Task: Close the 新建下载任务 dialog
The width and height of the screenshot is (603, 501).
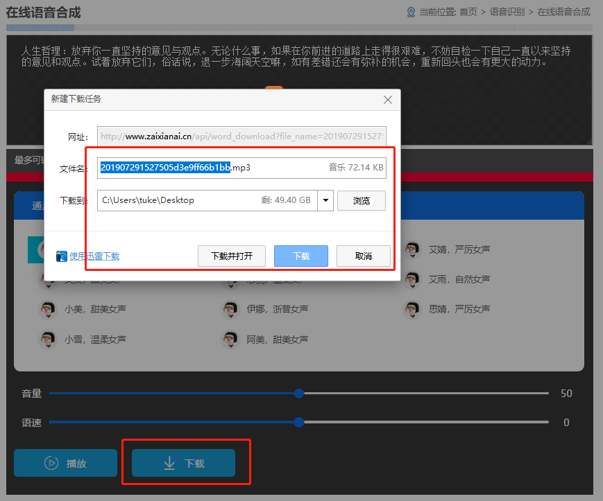Action: click(x=388, y=100)
